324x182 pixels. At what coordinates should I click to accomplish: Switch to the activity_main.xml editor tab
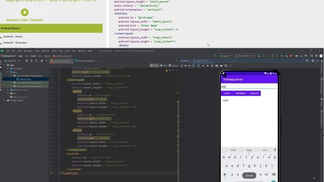(61, 61)
